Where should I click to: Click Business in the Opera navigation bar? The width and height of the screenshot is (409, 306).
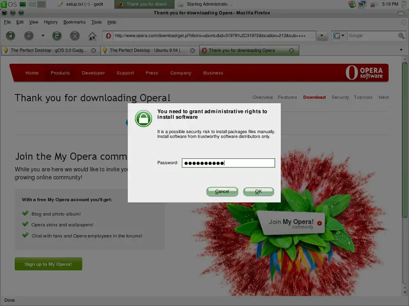click(x=213, y=73)
